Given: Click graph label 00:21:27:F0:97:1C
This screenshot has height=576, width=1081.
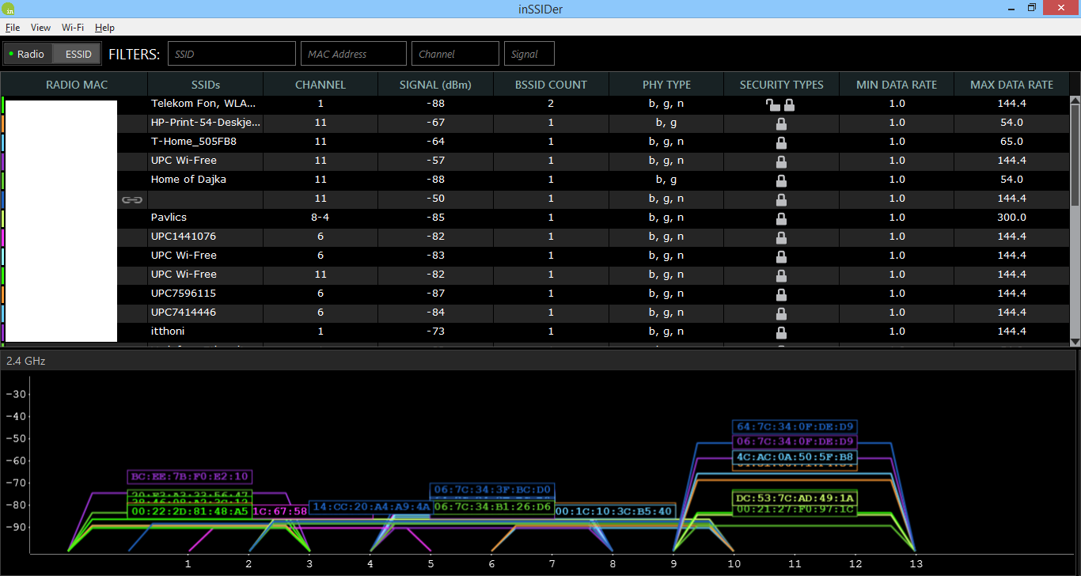Looking at the screenshot, I should (x=795, y=510).
